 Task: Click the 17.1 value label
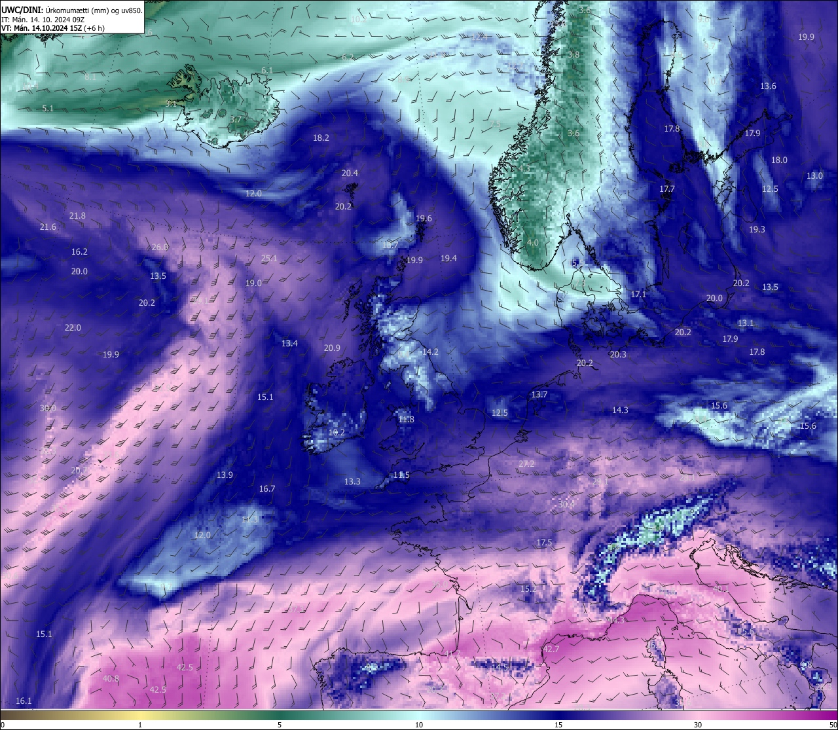pyautogui.click(x=638, y=295)
